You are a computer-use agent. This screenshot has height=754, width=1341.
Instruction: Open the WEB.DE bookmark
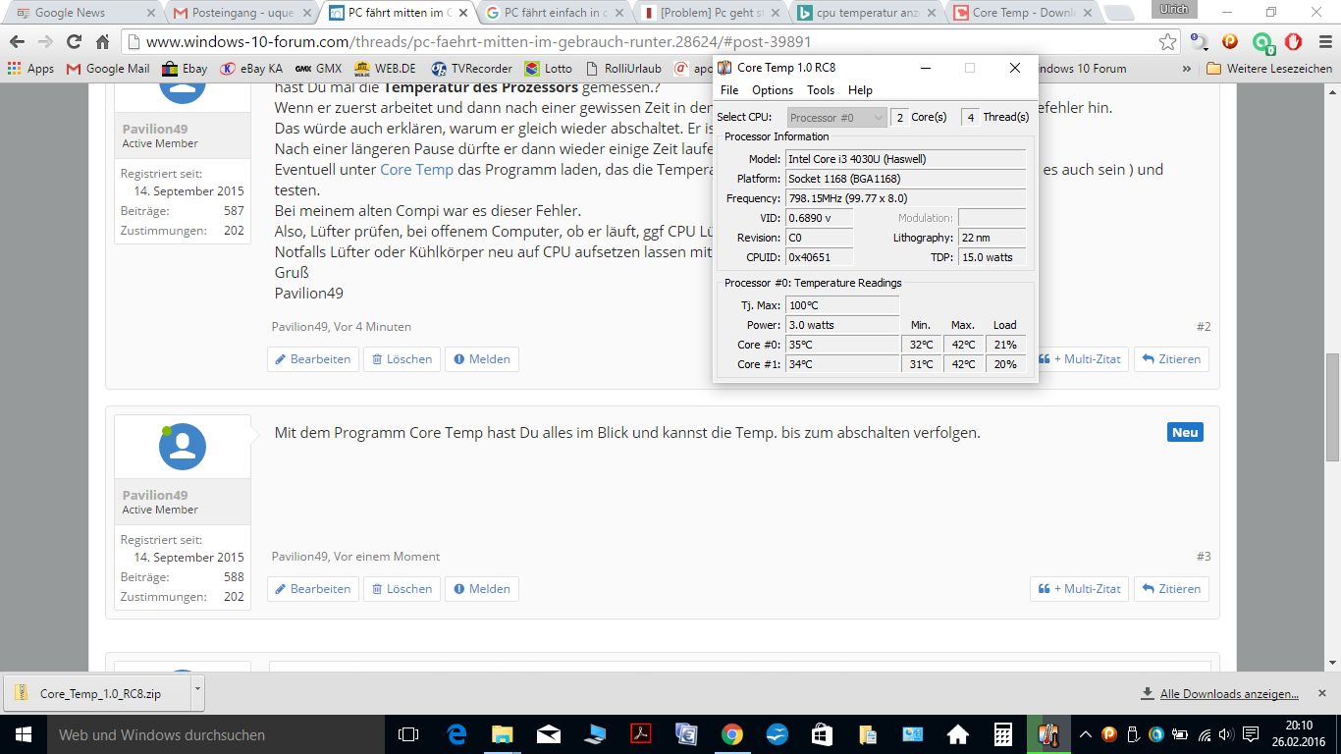385,69
